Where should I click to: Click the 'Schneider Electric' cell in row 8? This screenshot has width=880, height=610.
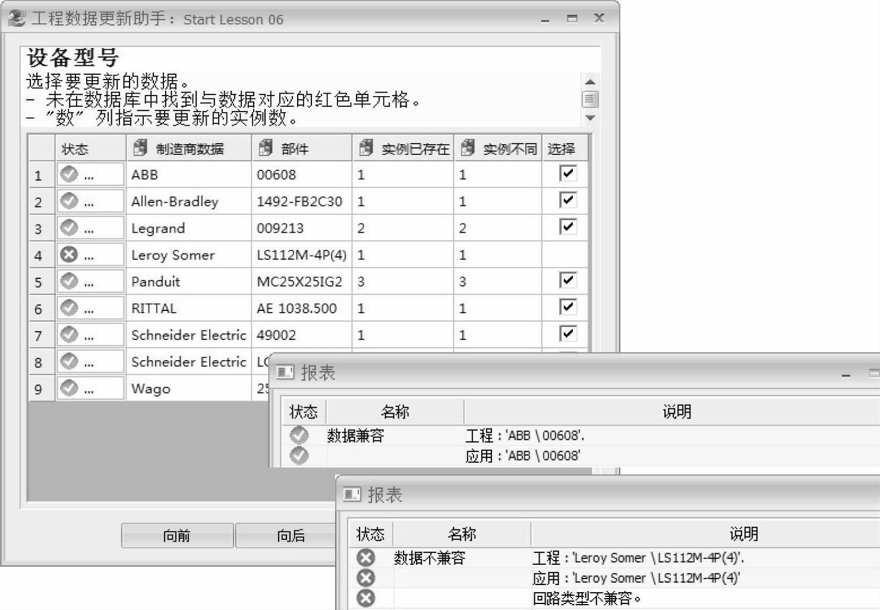click(x=189, y=361)
